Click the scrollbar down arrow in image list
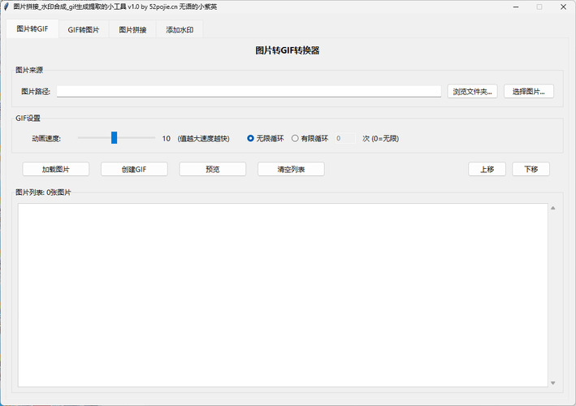Image resolution: width=576 pixels, height=406 pixels. (553, 382)
